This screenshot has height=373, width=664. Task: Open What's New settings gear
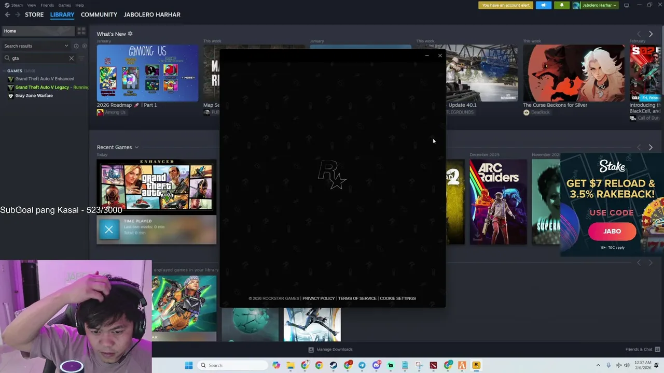130,34
